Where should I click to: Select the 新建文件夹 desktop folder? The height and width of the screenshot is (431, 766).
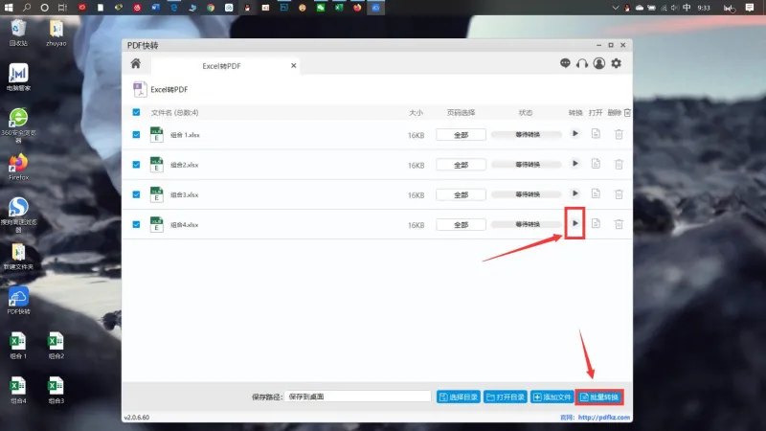(18, 257)
